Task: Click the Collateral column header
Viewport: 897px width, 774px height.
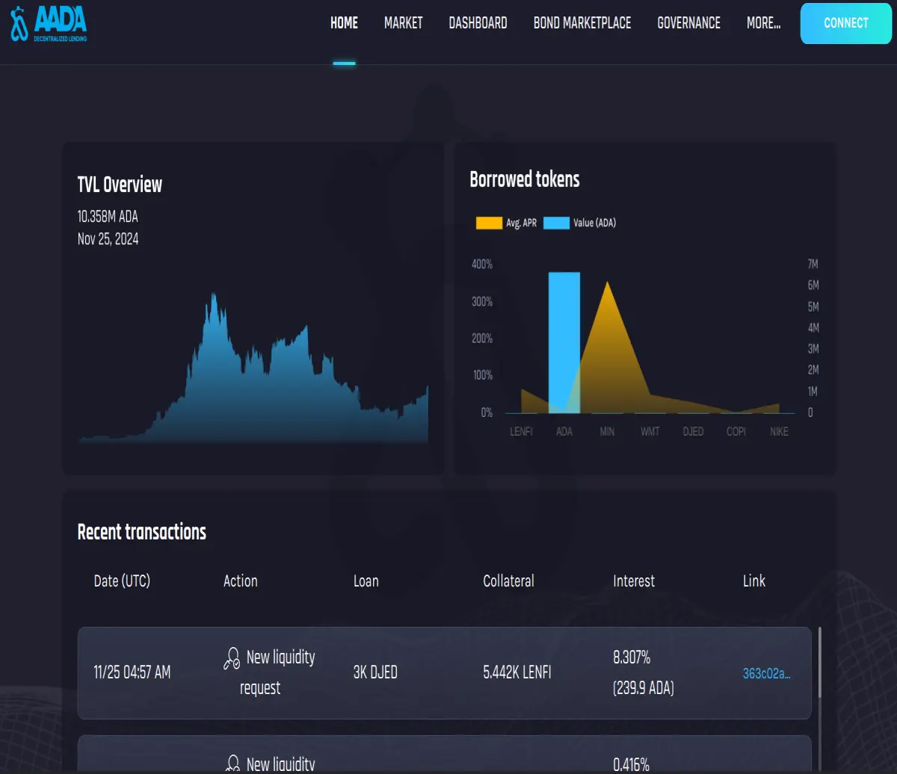Action: [508, 580]
